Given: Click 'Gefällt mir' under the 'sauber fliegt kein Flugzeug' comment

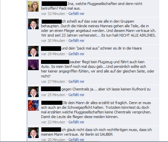Looking at the screenshot, I should pyautogui.click(x=76, y=81).
